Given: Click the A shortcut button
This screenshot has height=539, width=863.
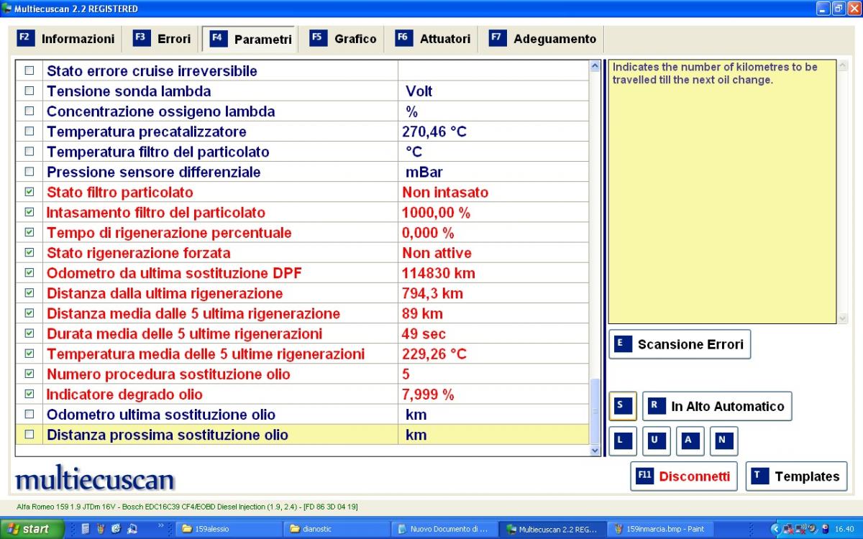Looking at the screenshot, I should tap(690, 441).
